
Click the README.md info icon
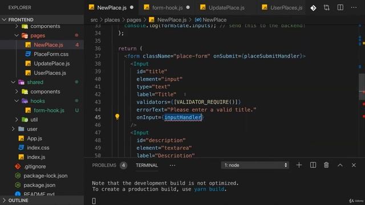point(18,194)
